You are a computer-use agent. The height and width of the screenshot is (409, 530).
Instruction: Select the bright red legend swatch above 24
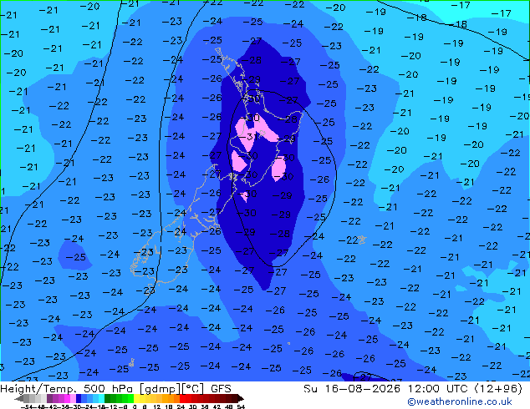pos(182,398)
